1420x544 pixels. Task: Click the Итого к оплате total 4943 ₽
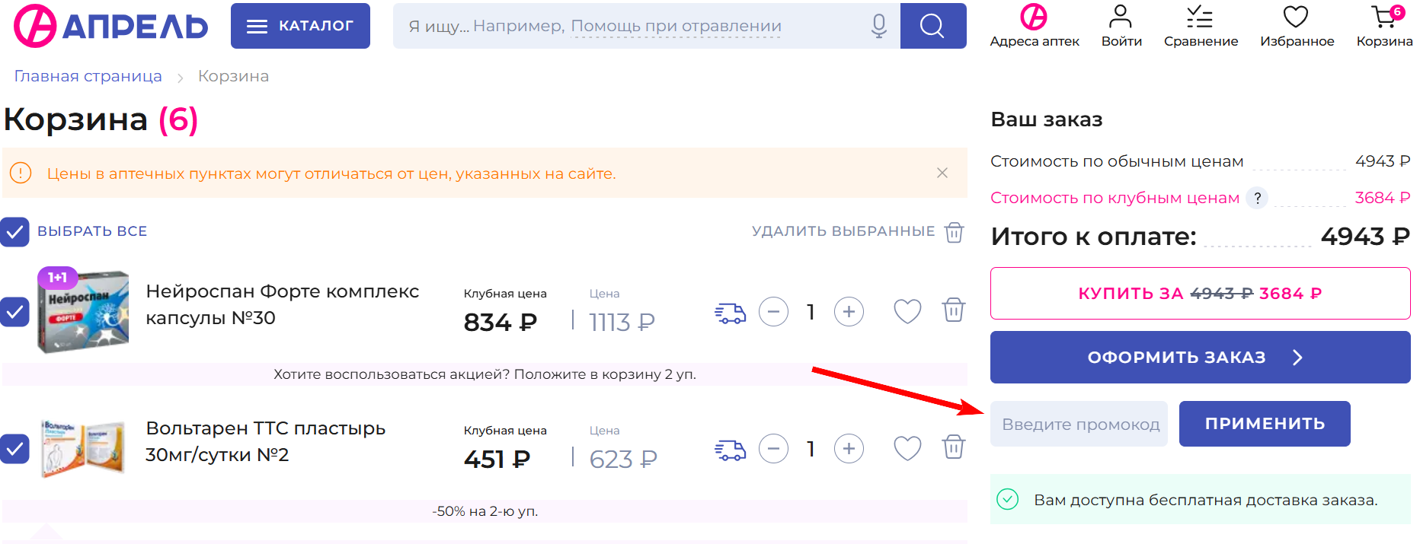(x=1365, y=237)
